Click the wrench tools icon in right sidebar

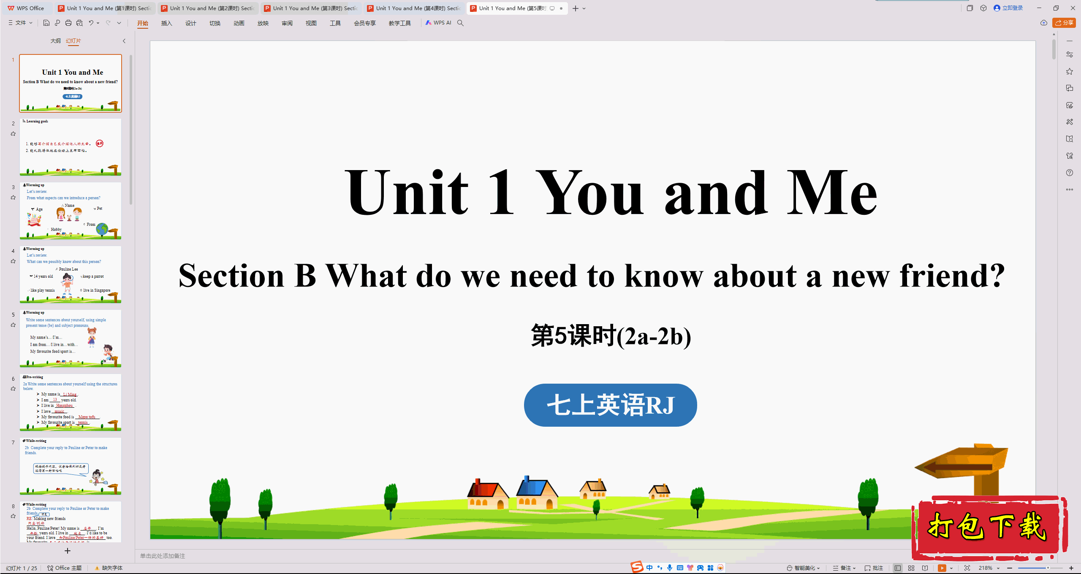[x=1070, y=122]
